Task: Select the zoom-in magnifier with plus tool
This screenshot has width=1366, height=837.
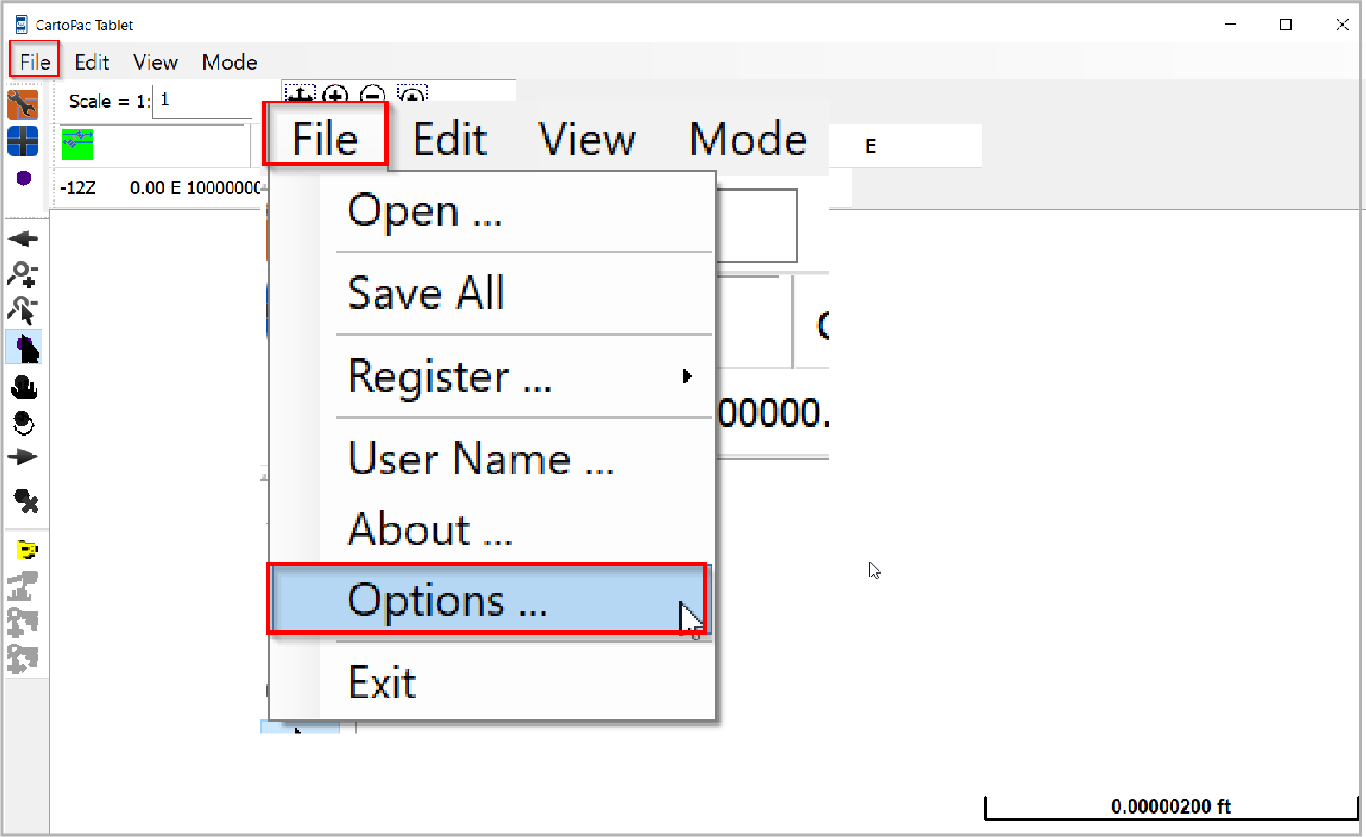Action: tap(23, 274)
